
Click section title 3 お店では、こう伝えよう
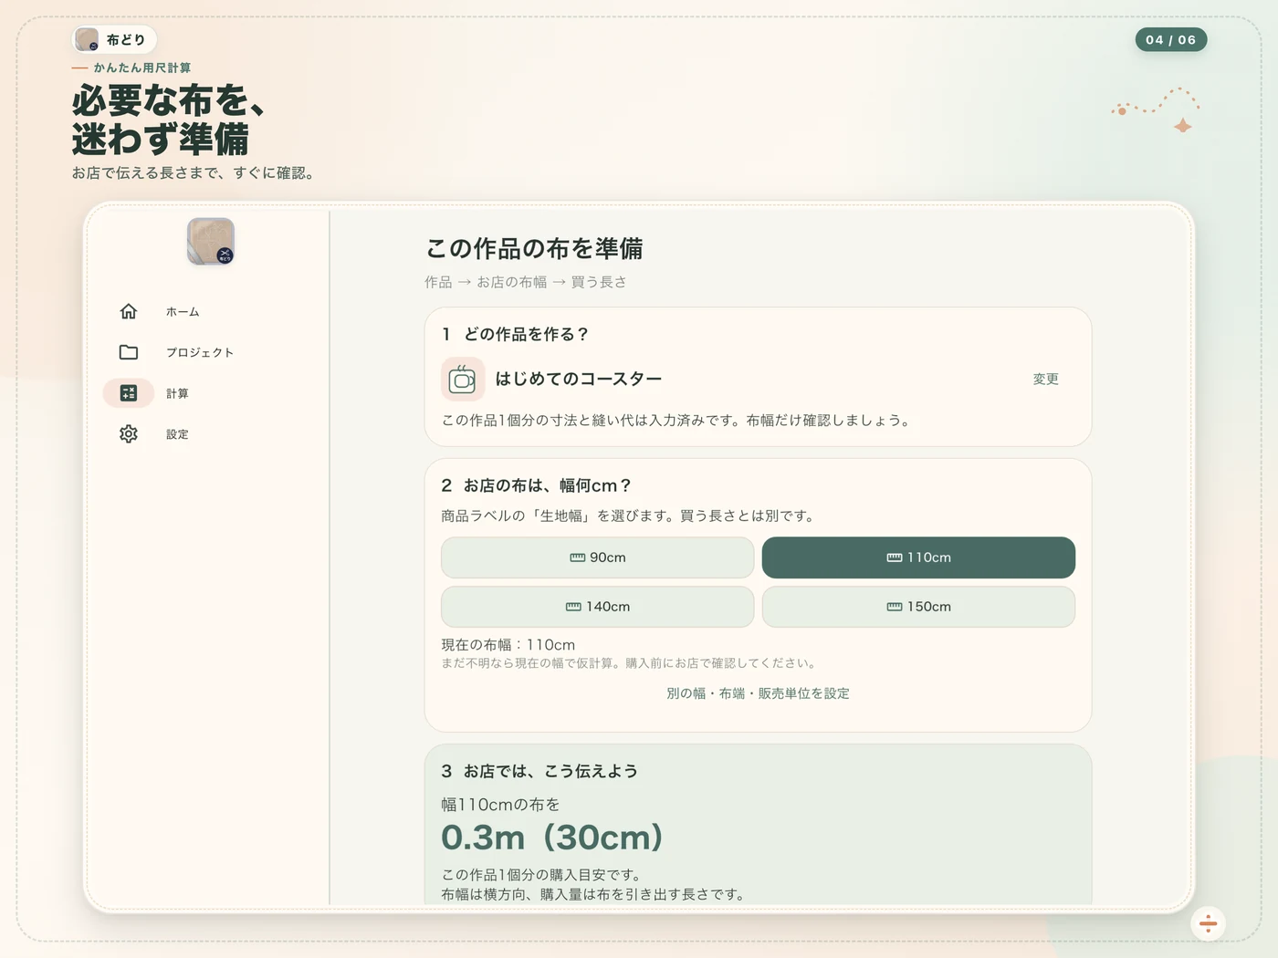[539, 771]
